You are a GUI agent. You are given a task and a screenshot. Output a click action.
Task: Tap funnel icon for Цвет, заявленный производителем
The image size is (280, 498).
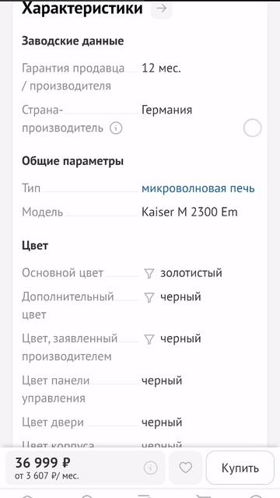[x=149, y=339]
